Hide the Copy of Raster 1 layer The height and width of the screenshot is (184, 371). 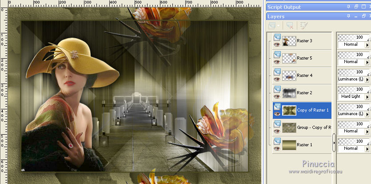point(277,114)
